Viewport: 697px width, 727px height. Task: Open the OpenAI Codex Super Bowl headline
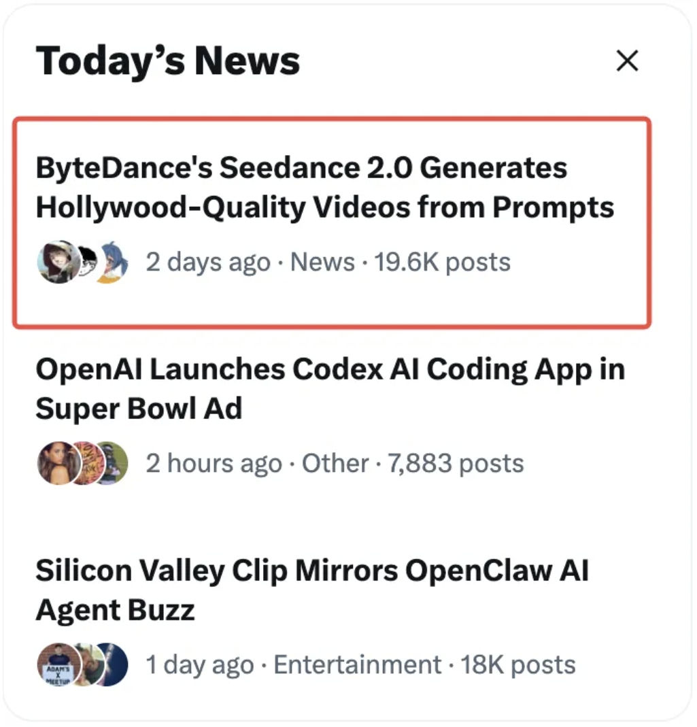pos(329,389)
